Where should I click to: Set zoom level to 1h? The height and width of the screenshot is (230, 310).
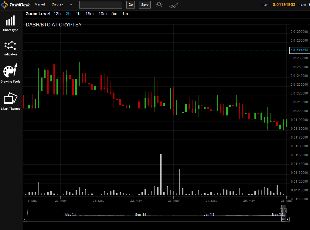[78, 14]
